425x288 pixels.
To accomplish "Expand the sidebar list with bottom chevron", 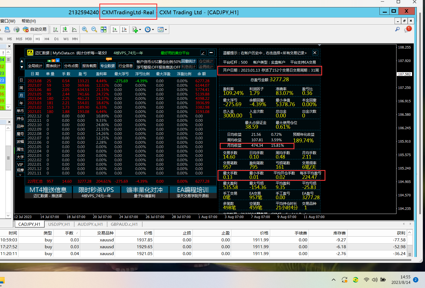I will pos(20,175).
